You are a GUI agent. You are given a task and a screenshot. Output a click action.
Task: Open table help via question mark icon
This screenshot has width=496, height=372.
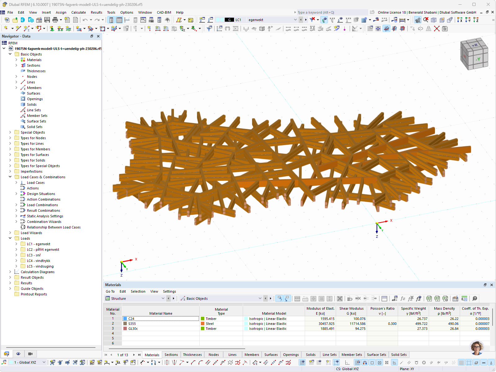[475, 298]
